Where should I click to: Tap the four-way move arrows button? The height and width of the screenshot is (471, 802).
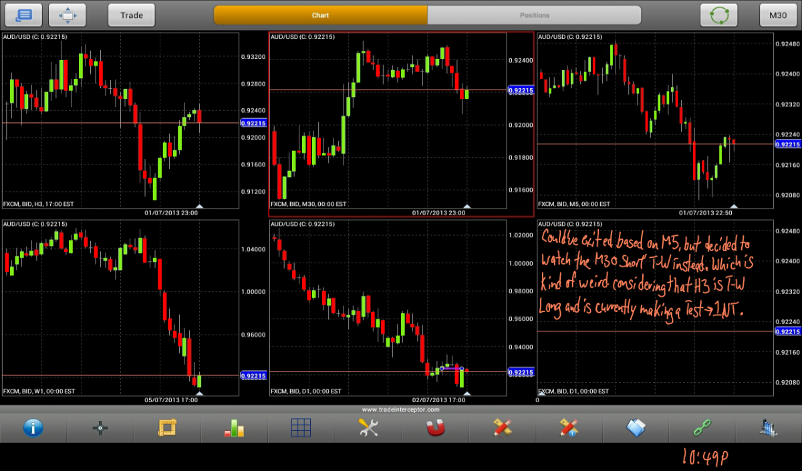pos(68,15)
